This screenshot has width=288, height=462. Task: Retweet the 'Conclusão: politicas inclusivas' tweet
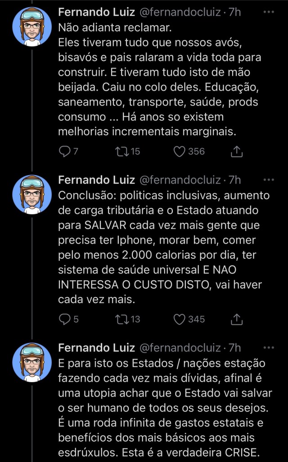tap(121, 319)
